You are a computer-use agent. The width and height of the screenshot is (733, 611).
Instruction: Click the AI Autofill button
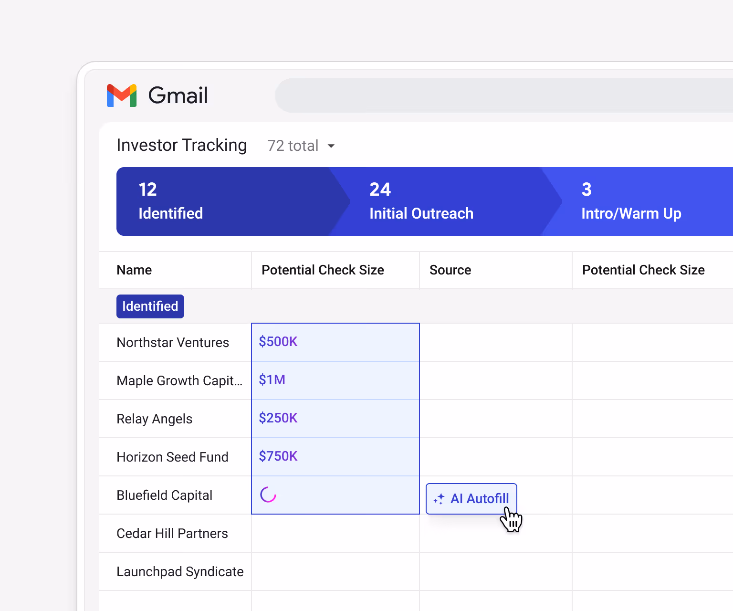click(471, 499)
